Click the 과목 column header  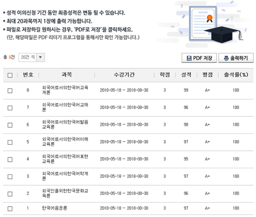point(67,74)
